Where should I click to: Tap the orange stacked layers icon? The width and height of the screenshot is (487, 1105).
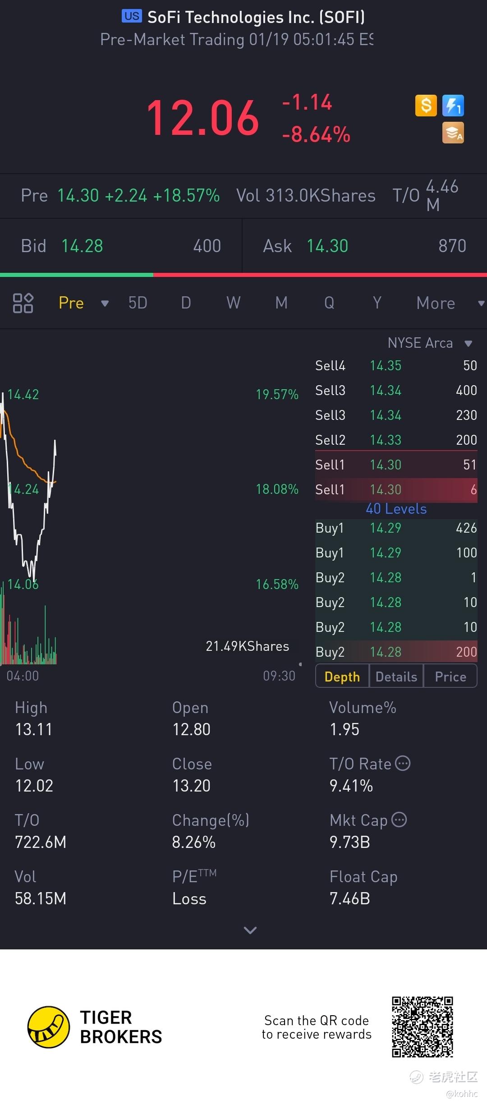(453, 133)
